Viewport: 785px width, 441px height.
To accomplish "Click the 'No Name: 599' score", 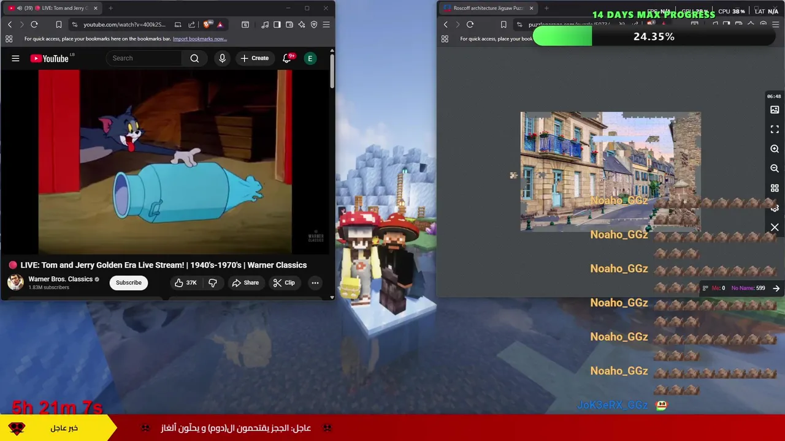I will (x=748, y=288).
